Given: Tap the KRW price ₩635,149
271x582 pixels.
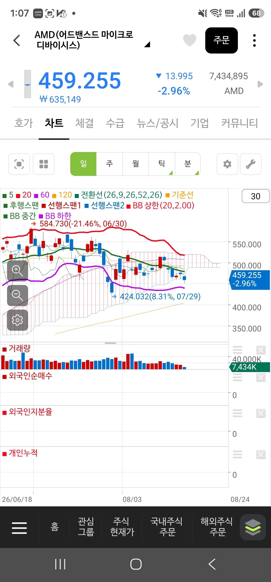Looking at the screenshot, I should pyautogui.click(x=60, y=99).
